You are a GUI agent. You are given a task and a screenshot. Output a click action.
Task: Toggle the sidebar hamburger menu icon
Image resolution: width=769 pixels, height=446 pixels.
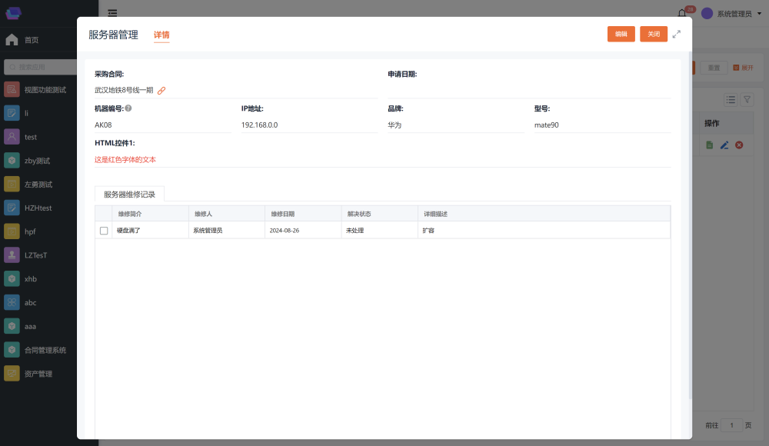pyautogui.click(x=112, y=13)
